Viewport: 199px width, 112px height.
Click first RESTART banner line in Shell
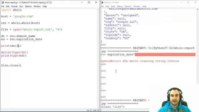tap(148, 48)
